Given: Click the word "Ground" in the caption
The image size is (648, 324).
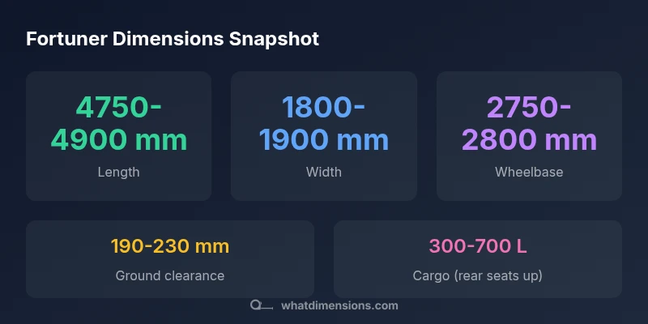Looking at the screenshot, I should 138,275.
